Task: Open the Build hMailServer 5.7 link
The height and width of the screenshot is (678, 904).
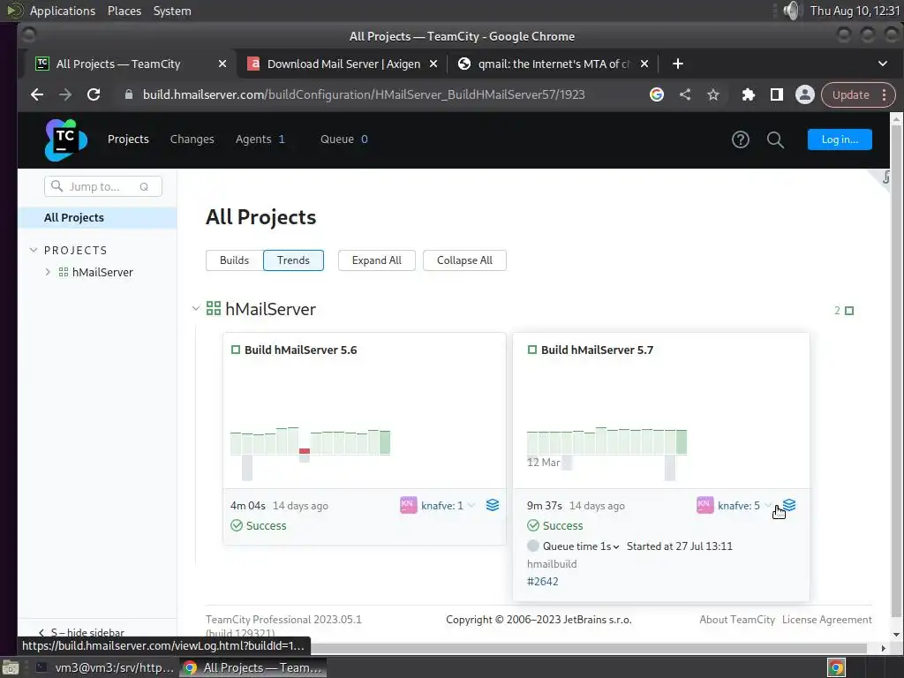Action: (x=597, y=350)
